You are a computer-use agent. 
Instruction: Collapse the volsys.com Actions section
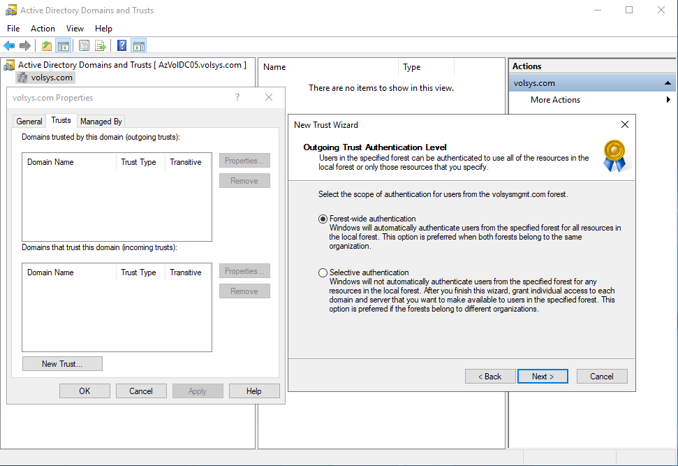click(668, 83)
